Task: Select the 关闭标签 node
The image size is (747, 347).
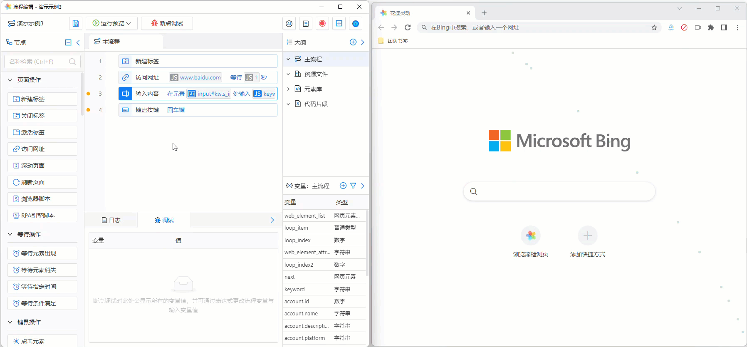Action: (42, 116)
